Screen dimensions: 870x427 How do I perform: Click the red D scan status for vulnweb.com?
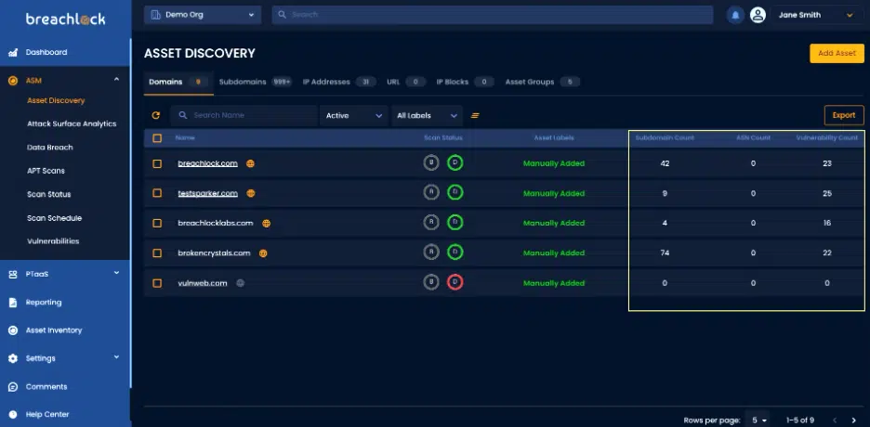click(455, 282)
